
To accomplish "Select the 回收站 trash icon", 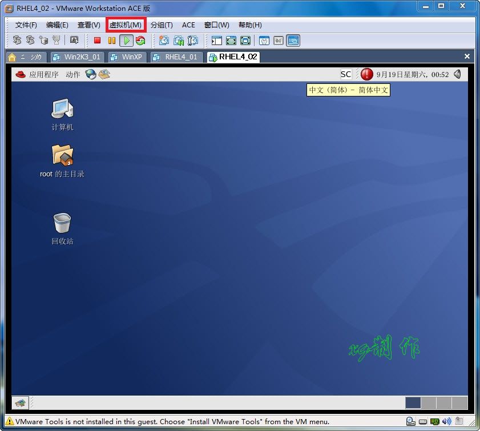I will (x=62, y=229).
